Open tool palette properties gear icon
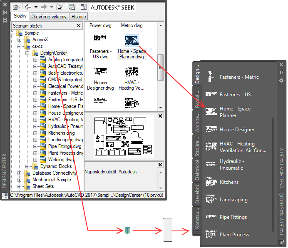Image resolution: width=288 pixels, height=248 pixels. click(x=281, y=80)
